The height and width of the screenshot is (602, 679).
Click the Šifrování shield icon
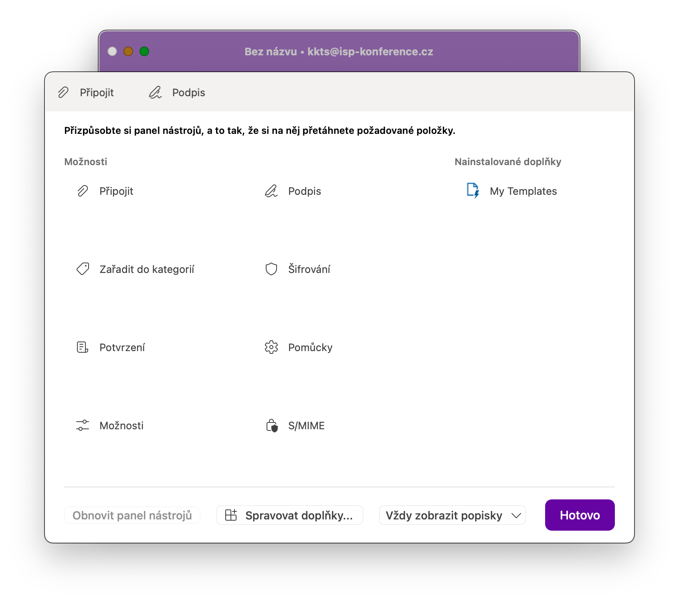(271, 269)
